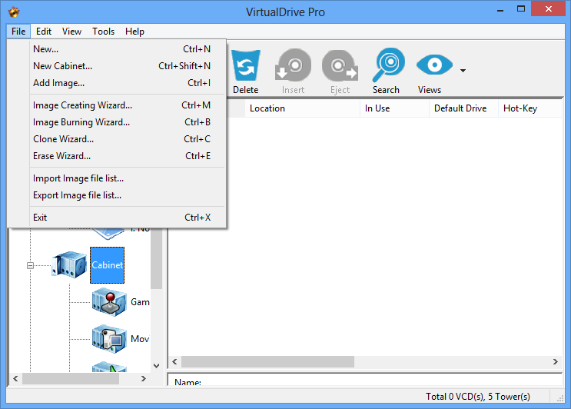The image size is (571, 409).
Task: Open the Edit menu
Action: click(x=44, y=32)
